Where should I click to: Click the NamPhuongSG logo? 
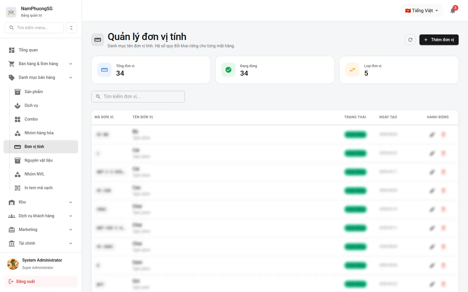(x=11, y=12)
